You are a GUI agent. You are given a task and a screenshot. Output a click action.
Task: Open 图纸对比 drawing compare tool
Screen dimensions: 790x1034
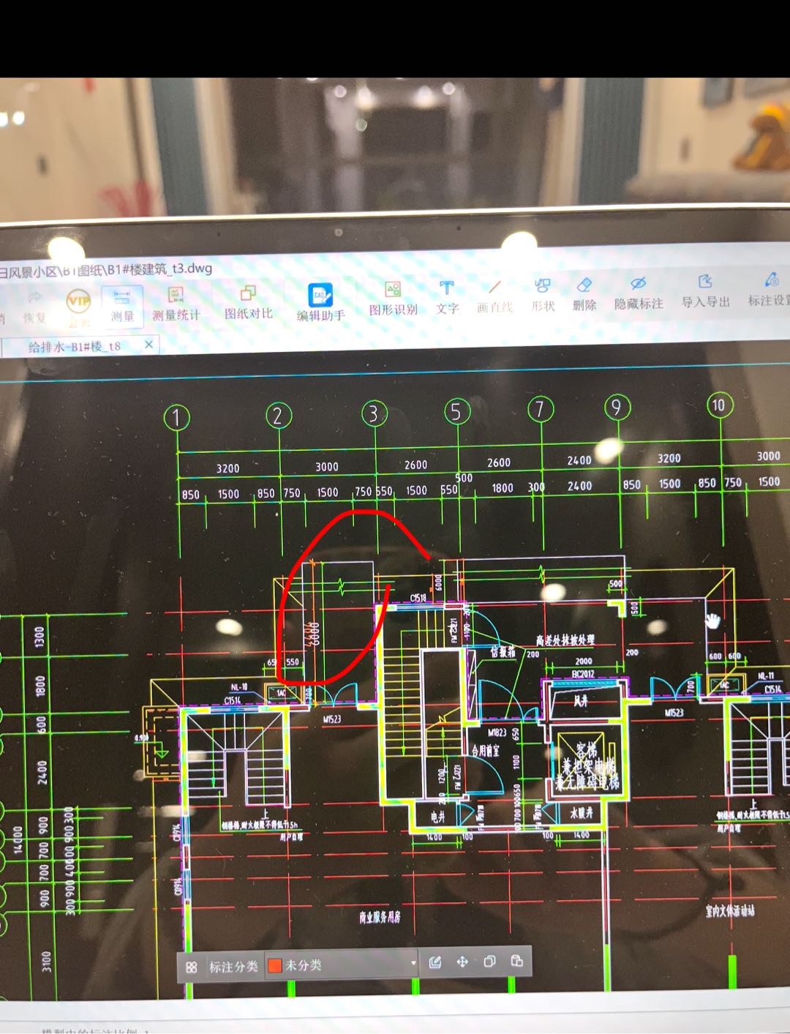(249, 302)
